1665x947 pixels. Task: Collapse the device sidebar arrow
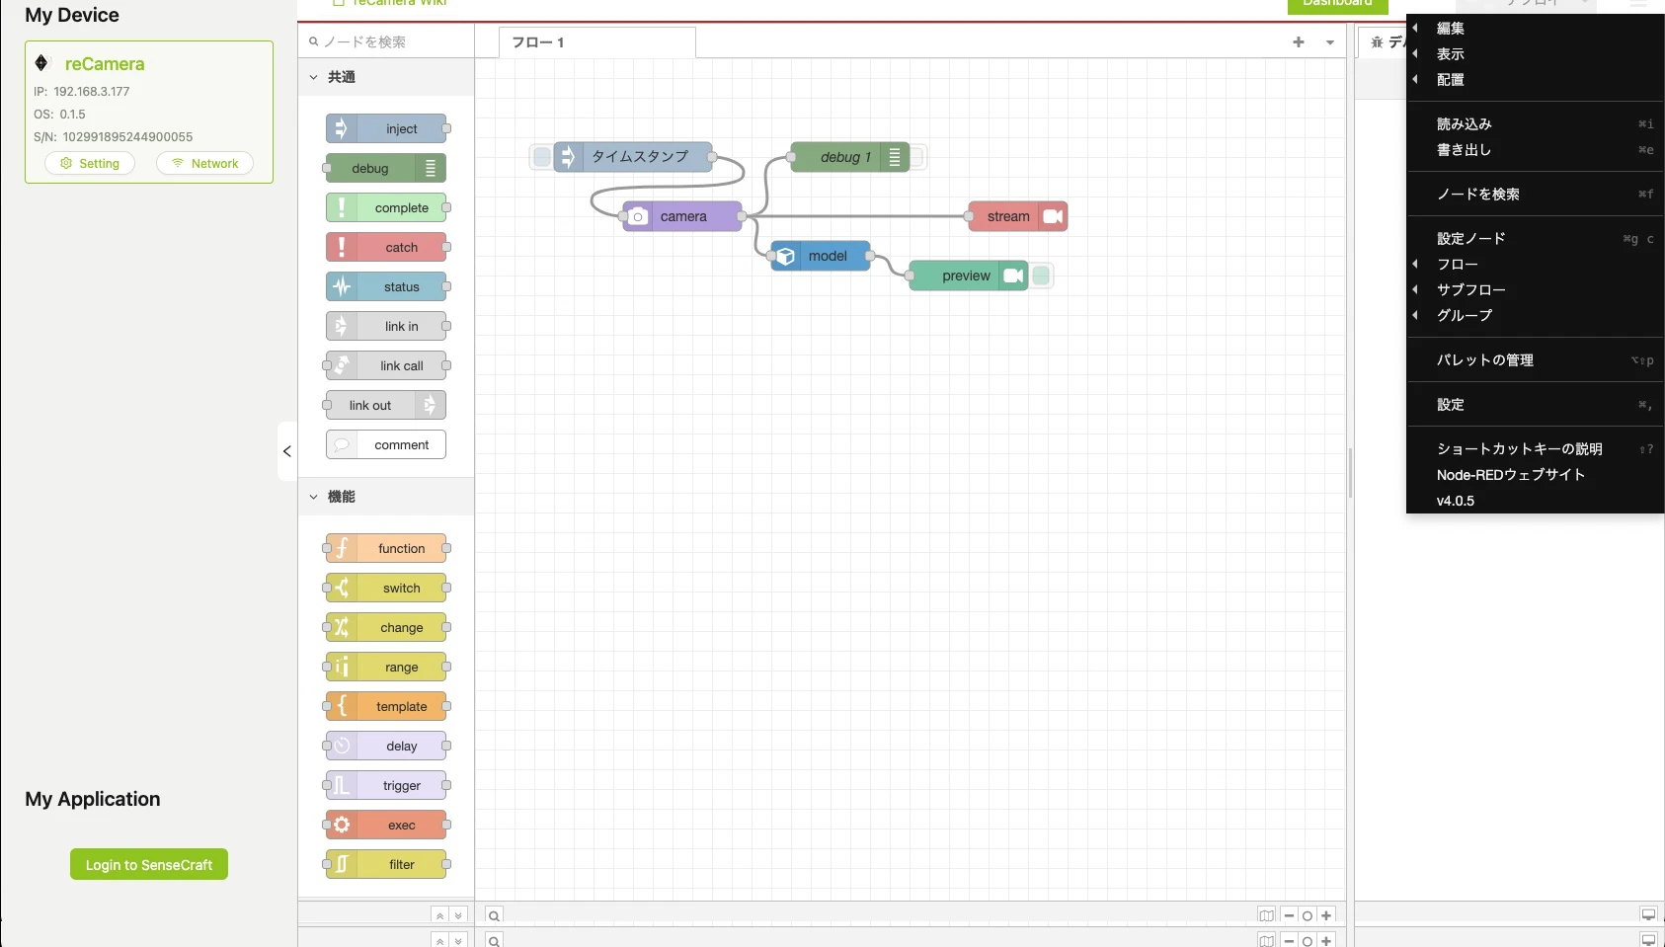(287, 451)
